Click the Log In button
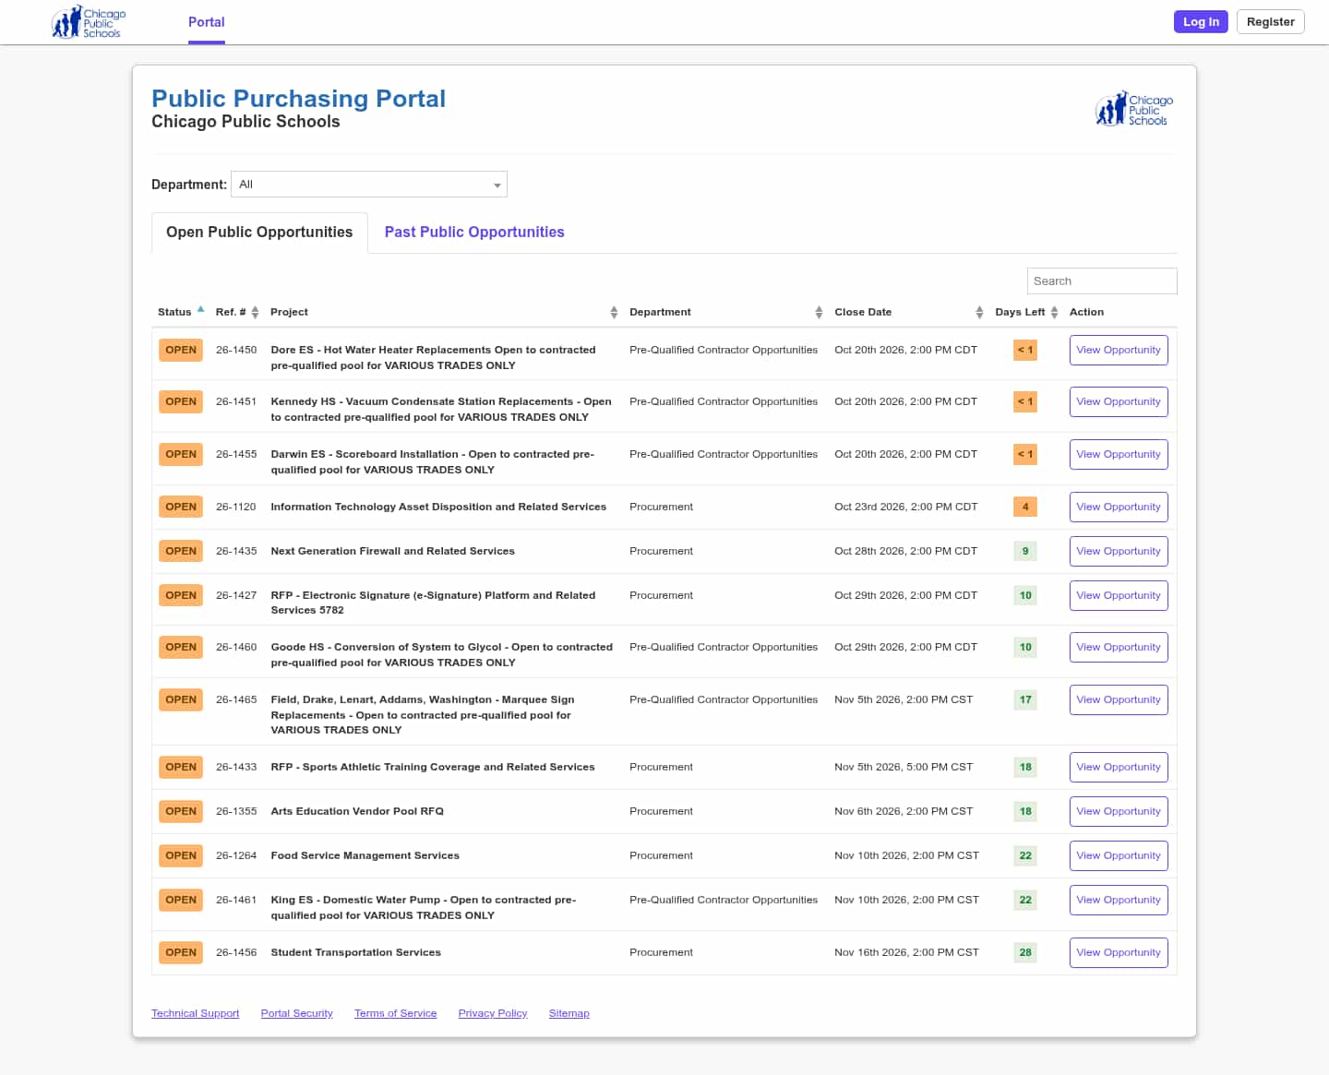1329x1075 pixels. [x=1201, y=22]
